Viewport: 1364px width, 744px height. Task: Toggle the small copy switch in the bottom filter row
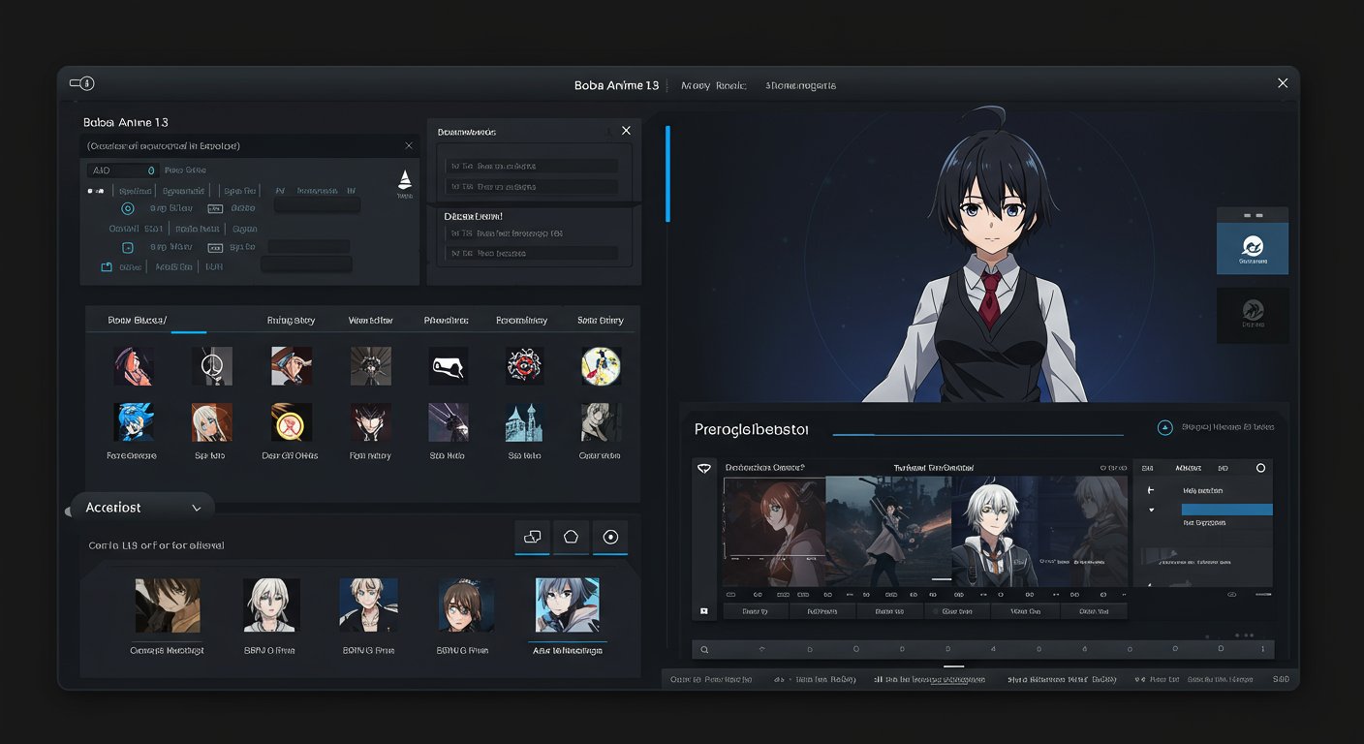107,265
